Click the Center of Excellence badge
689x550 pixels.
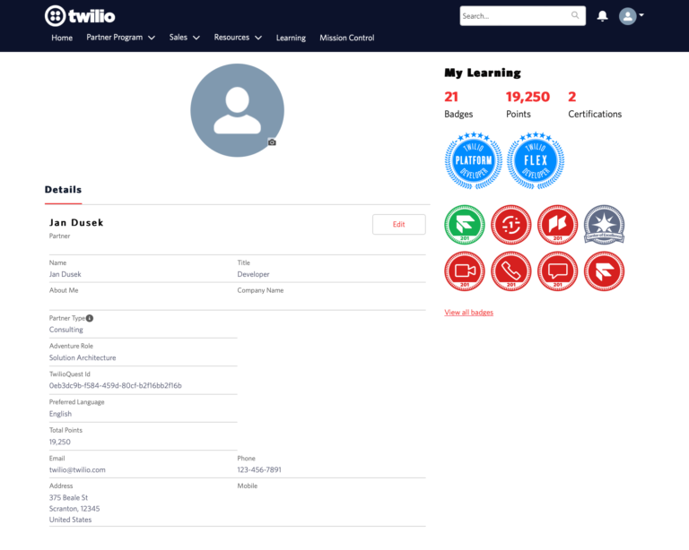tap(604, 225)
